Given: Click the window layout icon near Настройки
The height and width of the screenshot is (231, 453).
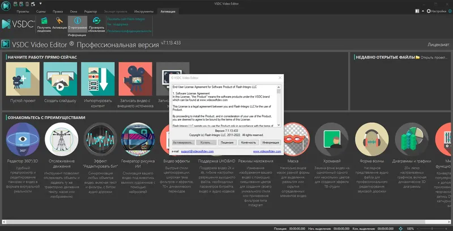Looking at the screenshot, I should [417, 11].
